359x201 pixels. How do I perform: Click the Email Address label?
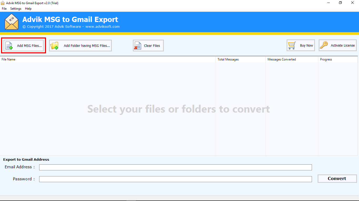coord(20,167)
